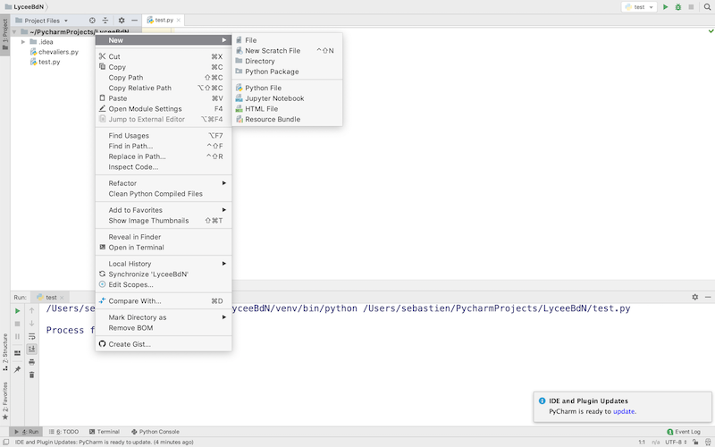
Task: Toggle the Z: Structure side panel
Action: pyautogui.click(x=5, y=351)
